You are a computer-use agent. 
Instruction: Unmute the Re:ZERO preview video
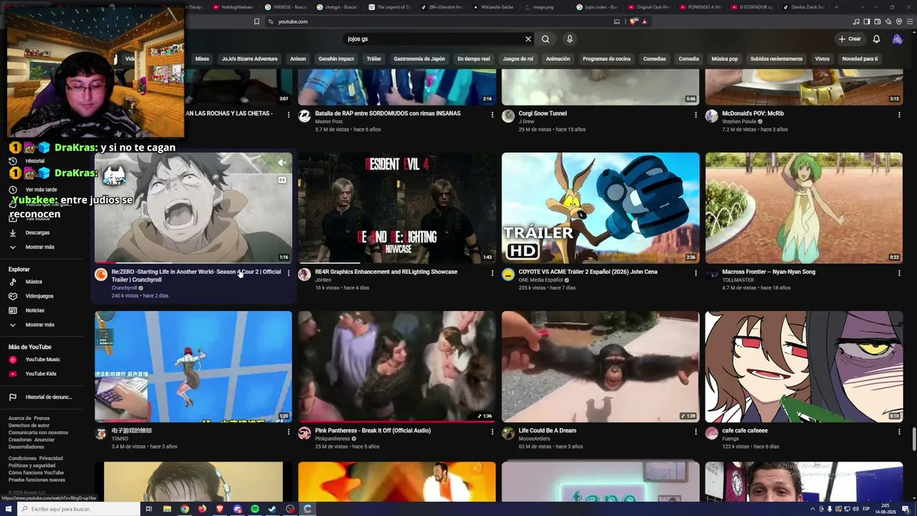[x=282, y=163]
